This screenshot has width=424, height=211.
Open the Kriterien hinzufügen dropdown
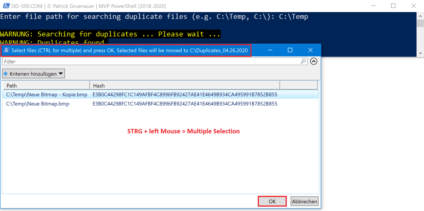tap(33, 74)
